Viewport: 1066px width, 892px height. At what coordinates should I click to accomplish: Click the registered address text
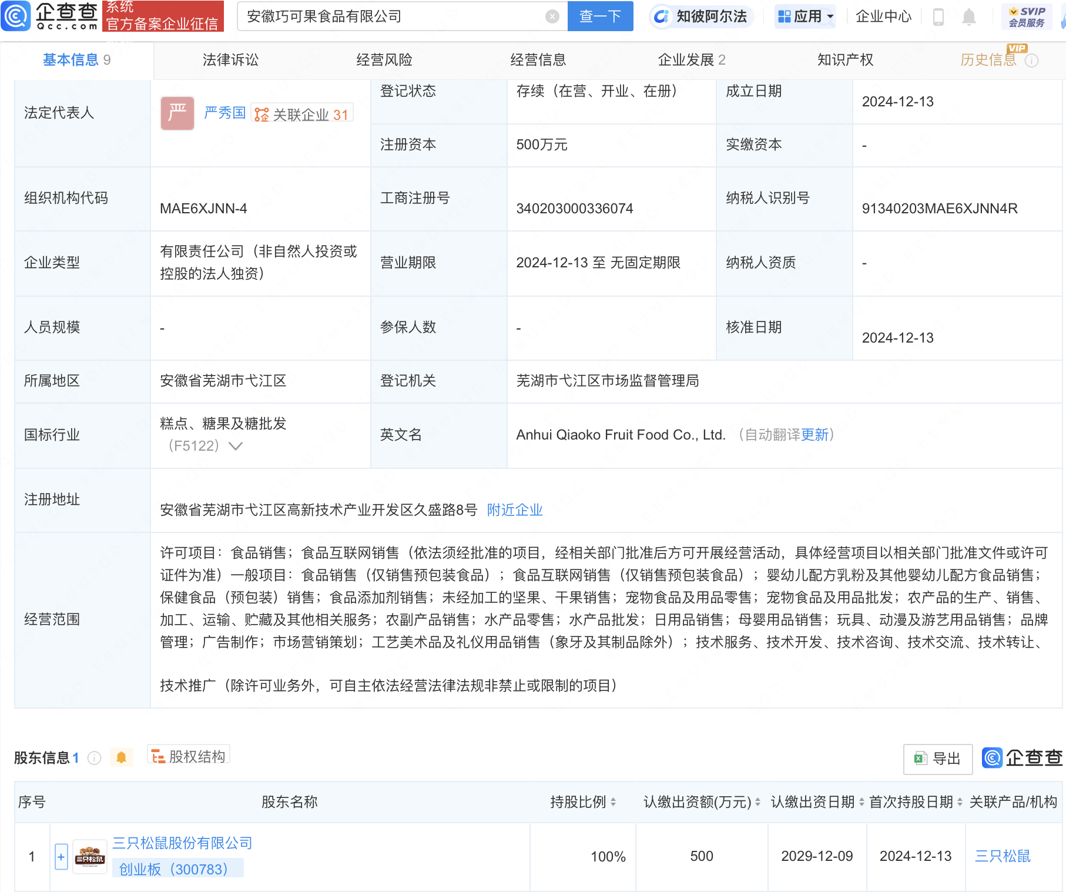[319, 510]
